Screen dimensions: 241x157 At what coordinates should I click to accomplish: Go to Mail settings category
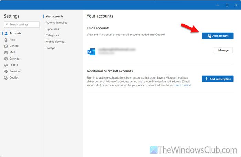[12, 52]
